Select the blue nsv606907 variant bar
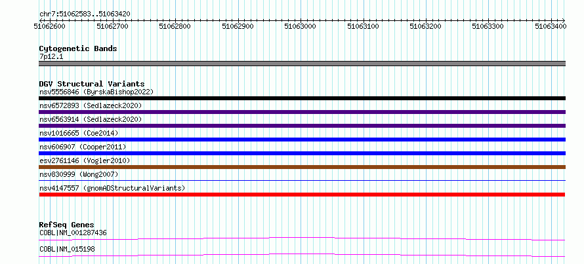Viewport: 584px width, 264px height. [x=302, y=153]
